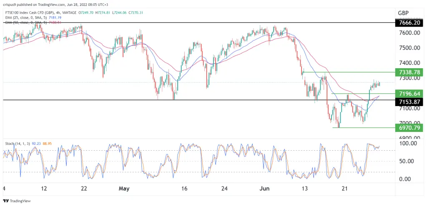Click the 21 date label on time axis

[344, 189]
